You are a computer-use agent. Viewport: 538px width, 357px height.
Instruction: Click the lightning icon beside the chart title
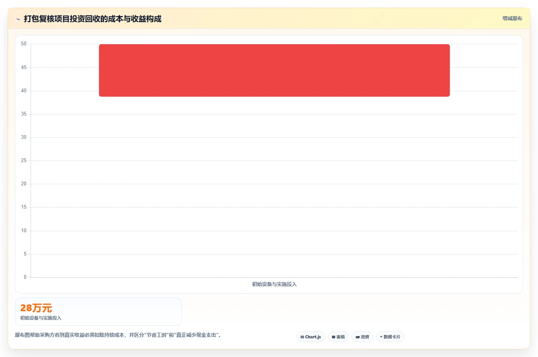(18, 19)
